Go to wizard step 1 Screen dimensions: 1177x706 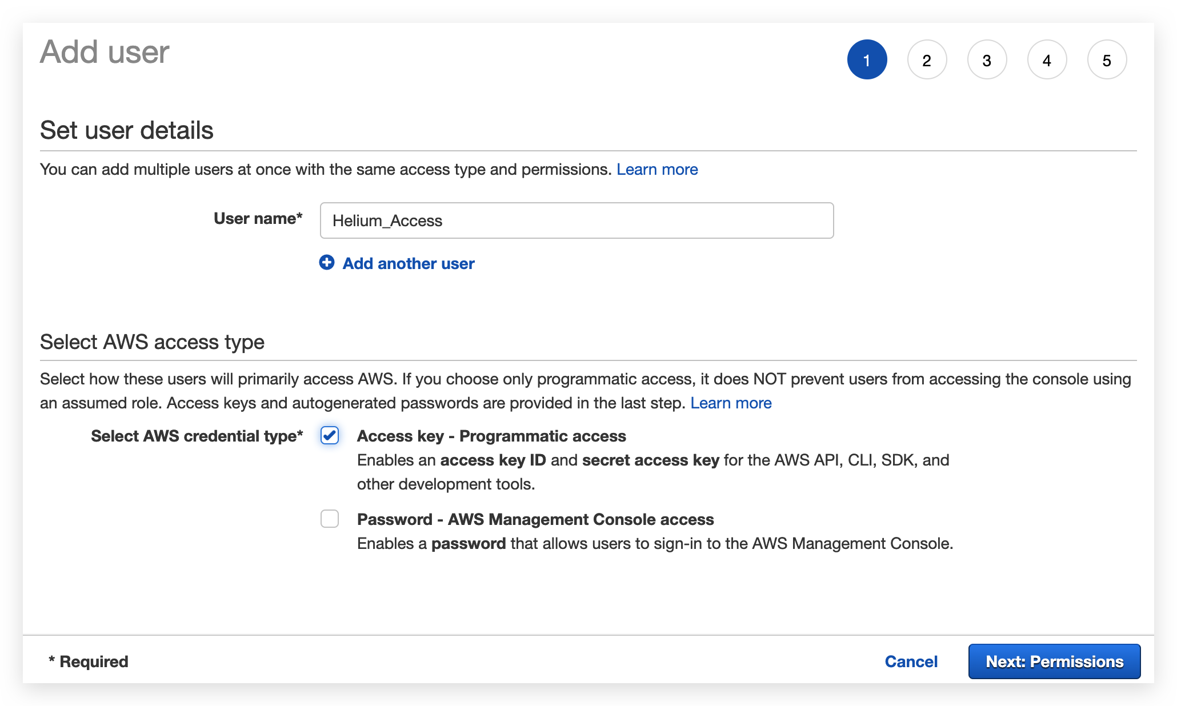tap(867, 60)
